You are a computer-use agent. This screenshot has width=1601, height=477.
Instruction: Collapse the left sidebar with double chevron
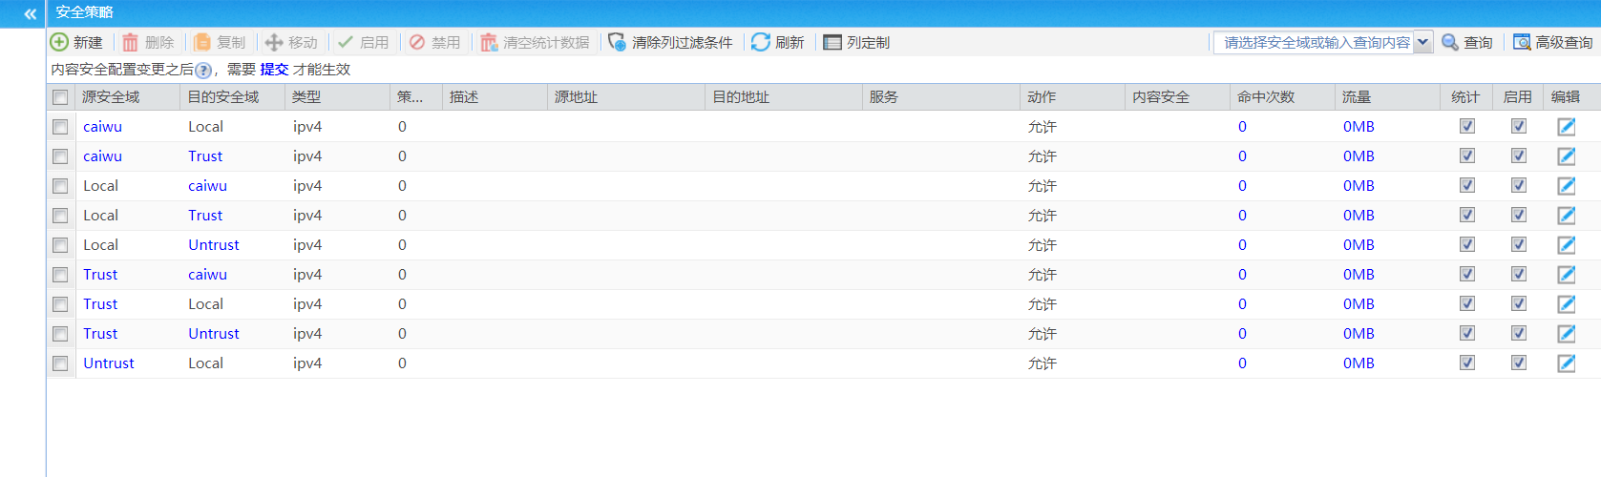click(30, 14)
